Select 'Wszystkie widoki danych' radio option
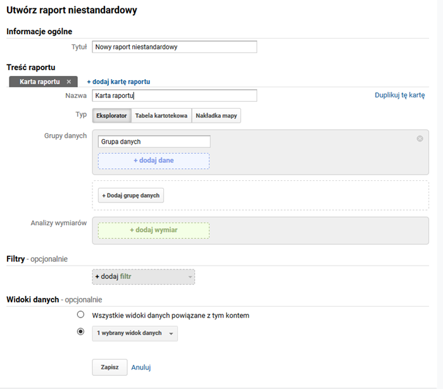 [x=80, y=315]
